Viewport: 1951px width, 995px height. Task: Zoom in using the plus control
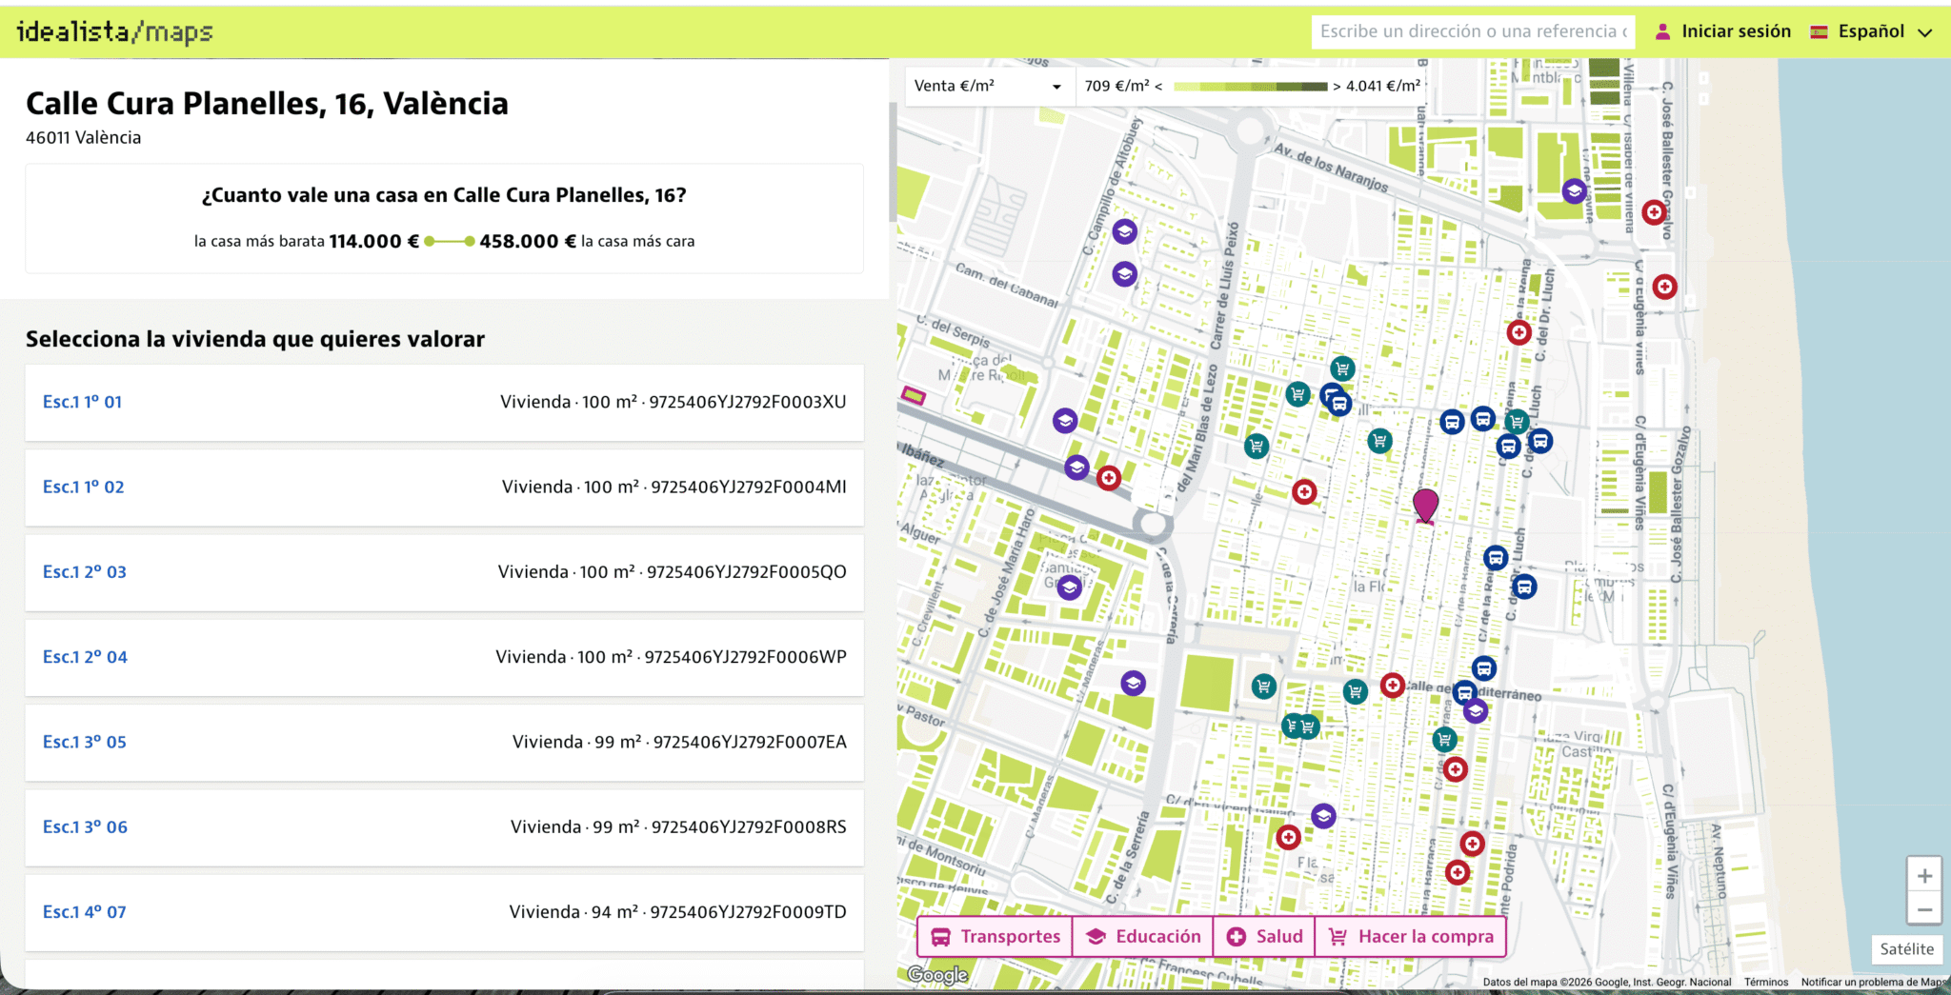[x=1924, y=875]
